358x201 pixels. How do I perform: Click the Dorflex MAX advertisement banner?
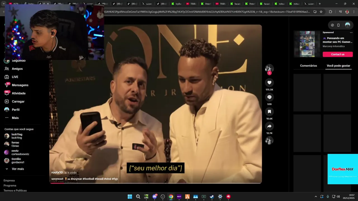tap(343, 169)
